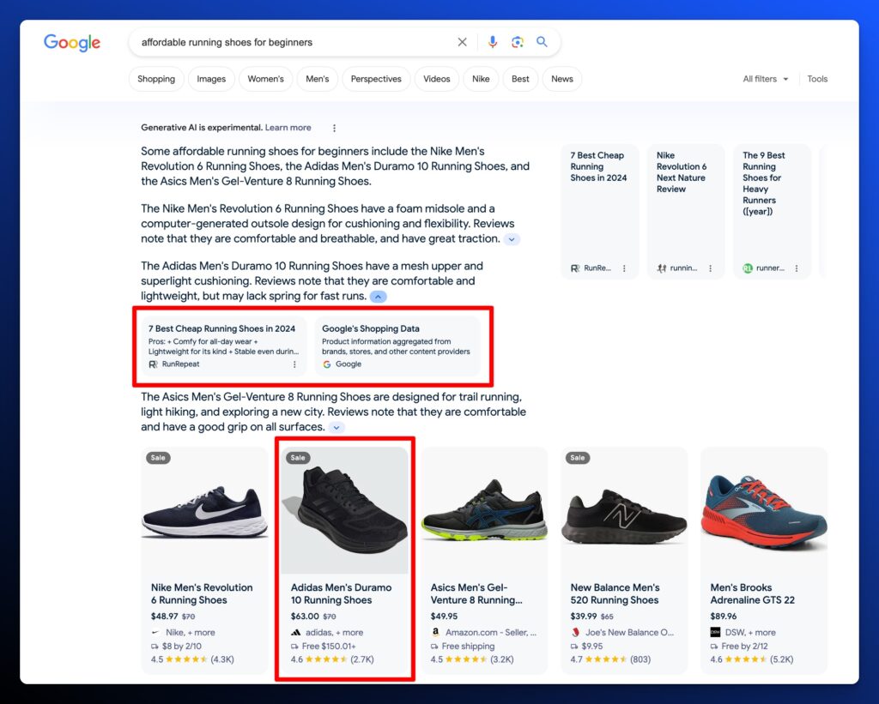879x704 pixels.
Task: Open options on Nike Revolution 6 review card
Action: 710,268
